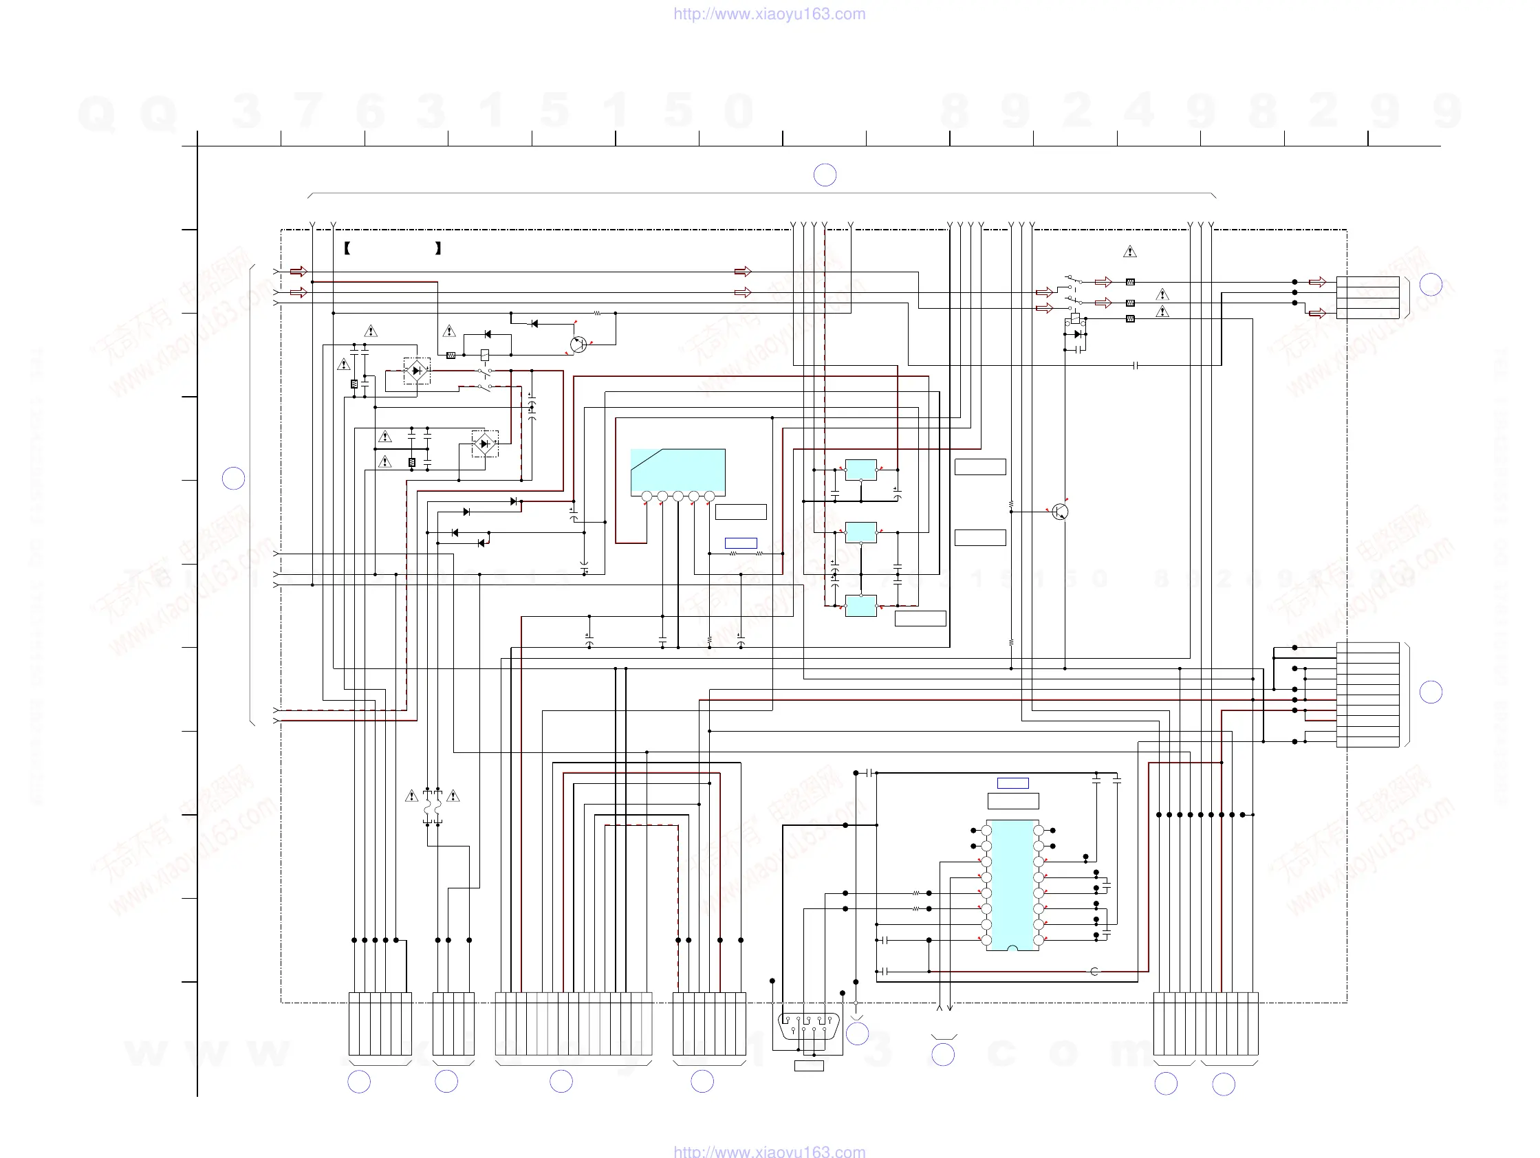
Task: Click the small blue-outlined box above the 16-pin IC
Action: tap(1013, 783)
